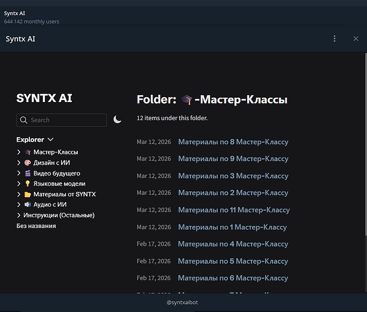Open Материалы по 2 Мастер-Классу

pyautogui.click(x=233, y=192)
